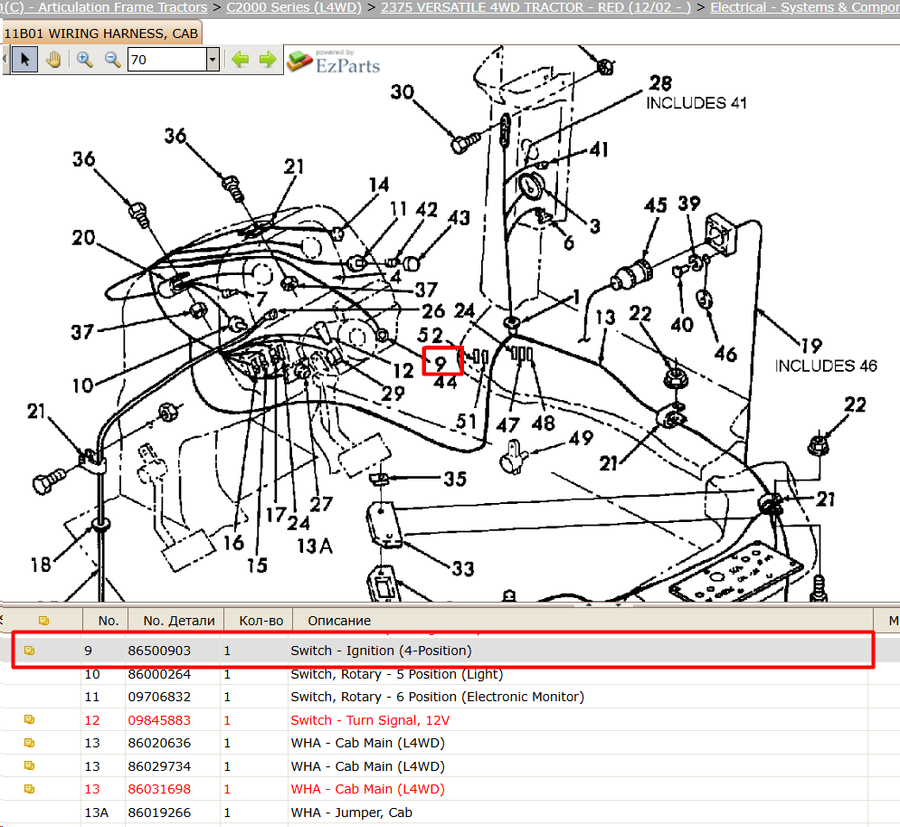Select Switch, Rotary - 5 Position (Light) row
This screenshot has height=827, width=900.
[396, 674]
